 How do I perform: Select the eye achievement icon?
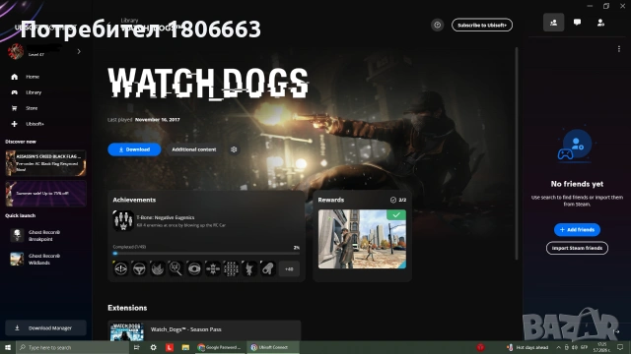click(x=194, y=268)
